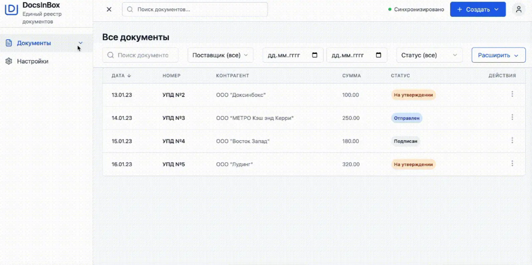Screen dimensions: 532x265
Task: Click the Отправлен status badge
Action: [x=407, y=118]
